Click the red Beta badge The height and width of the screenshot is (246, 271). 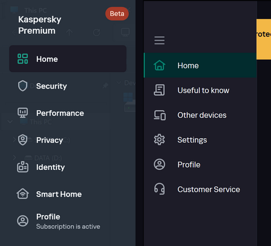[117, 14]
